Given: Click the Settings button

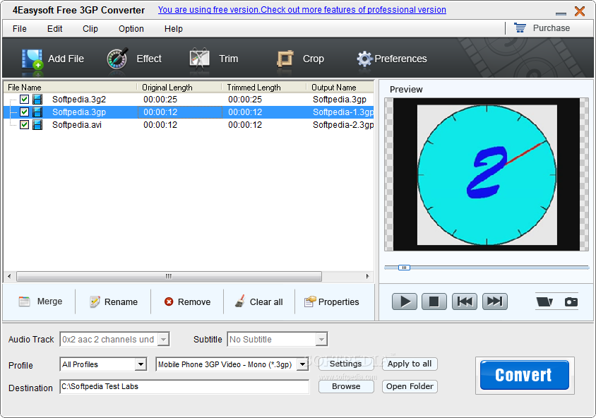Looking at the screenshot, I should (x=346, y=364).
